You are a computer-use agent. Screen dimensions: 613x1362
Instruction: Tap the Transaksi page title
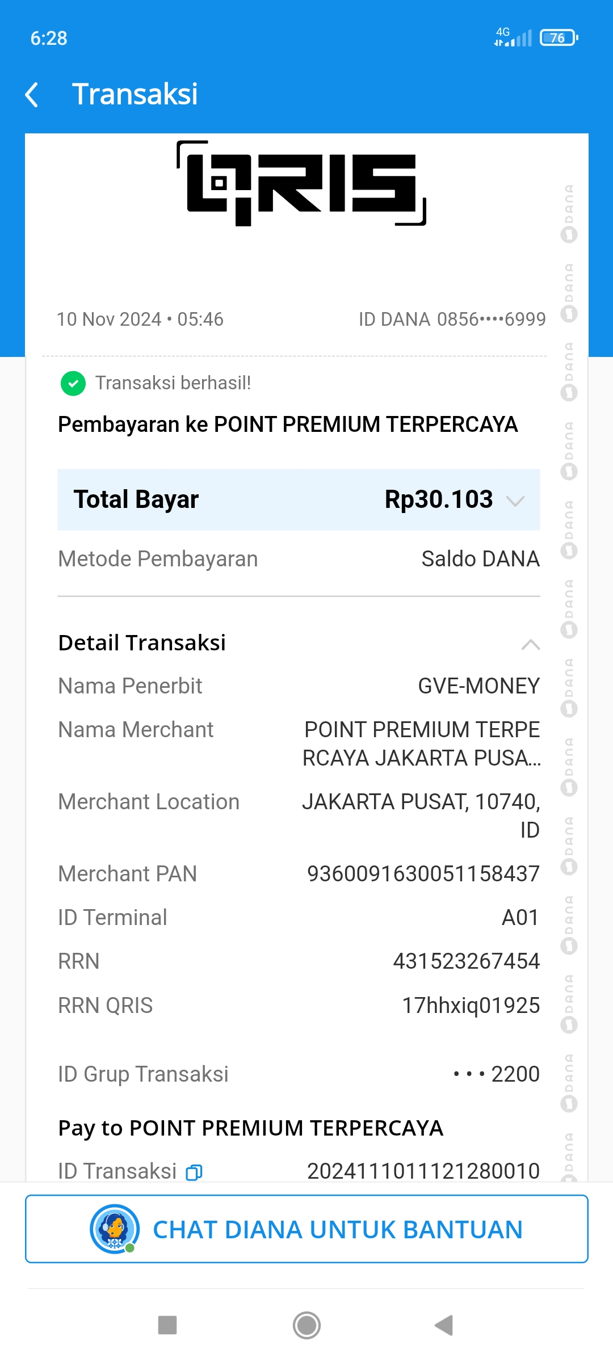coord(135,94)
